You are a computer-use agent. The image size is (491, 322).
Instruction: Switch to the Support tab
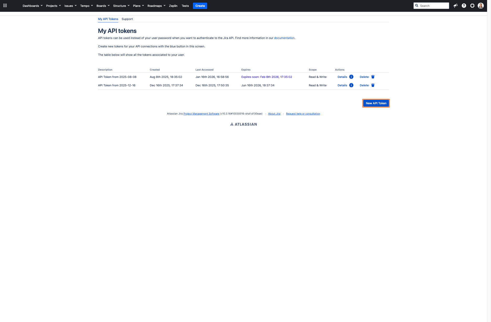click(x=127, y=19)
